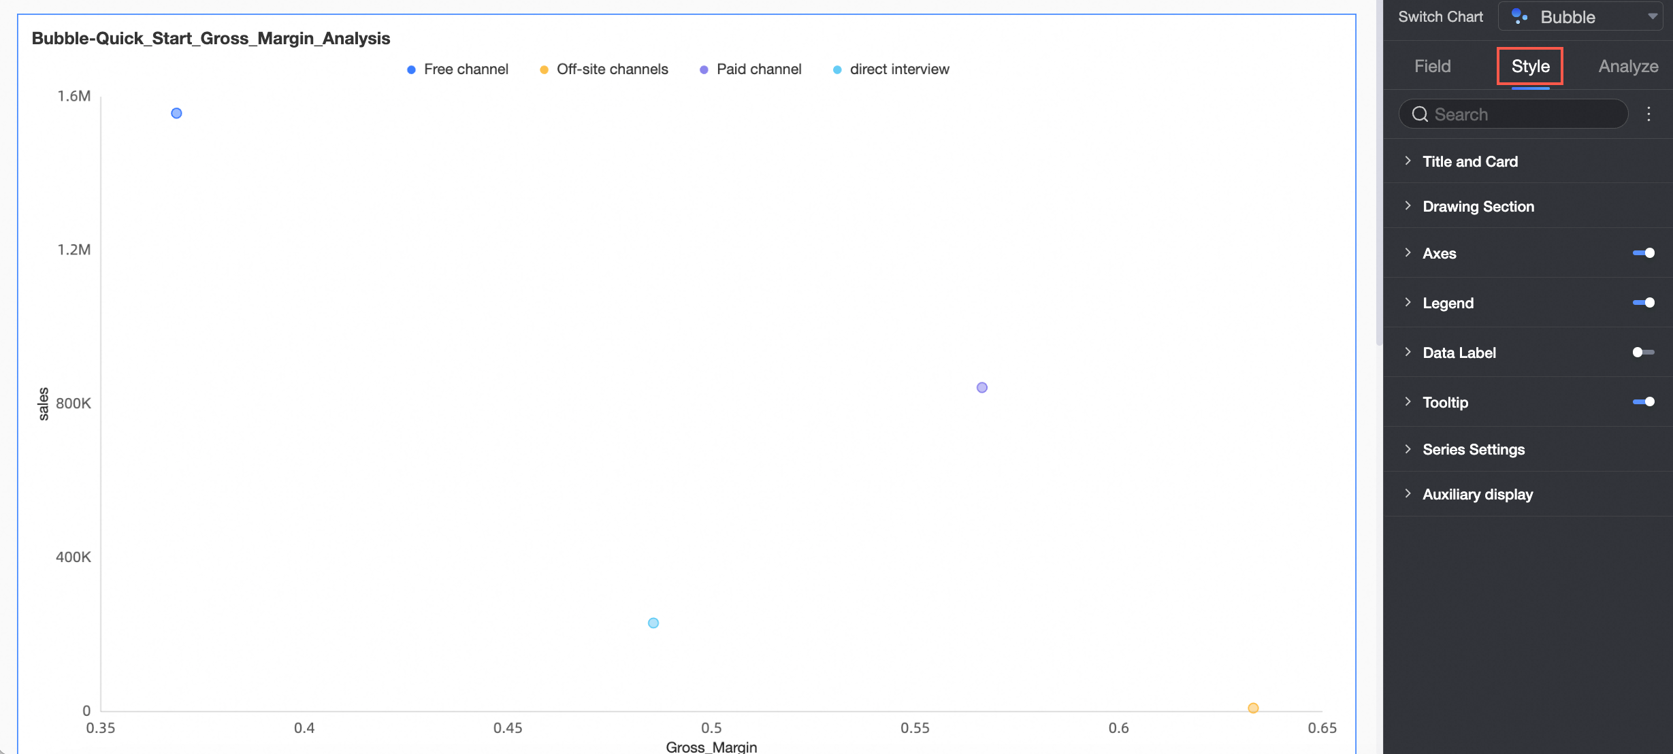Enable the Data Label toggle
The width and height of the screenshot is (1673, 754).
[x=1643, y=353]
